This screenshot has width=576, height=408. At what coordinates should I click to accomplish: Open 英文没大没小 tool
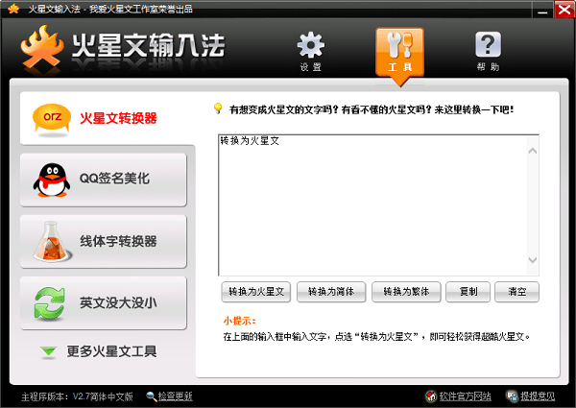point(104,302)
